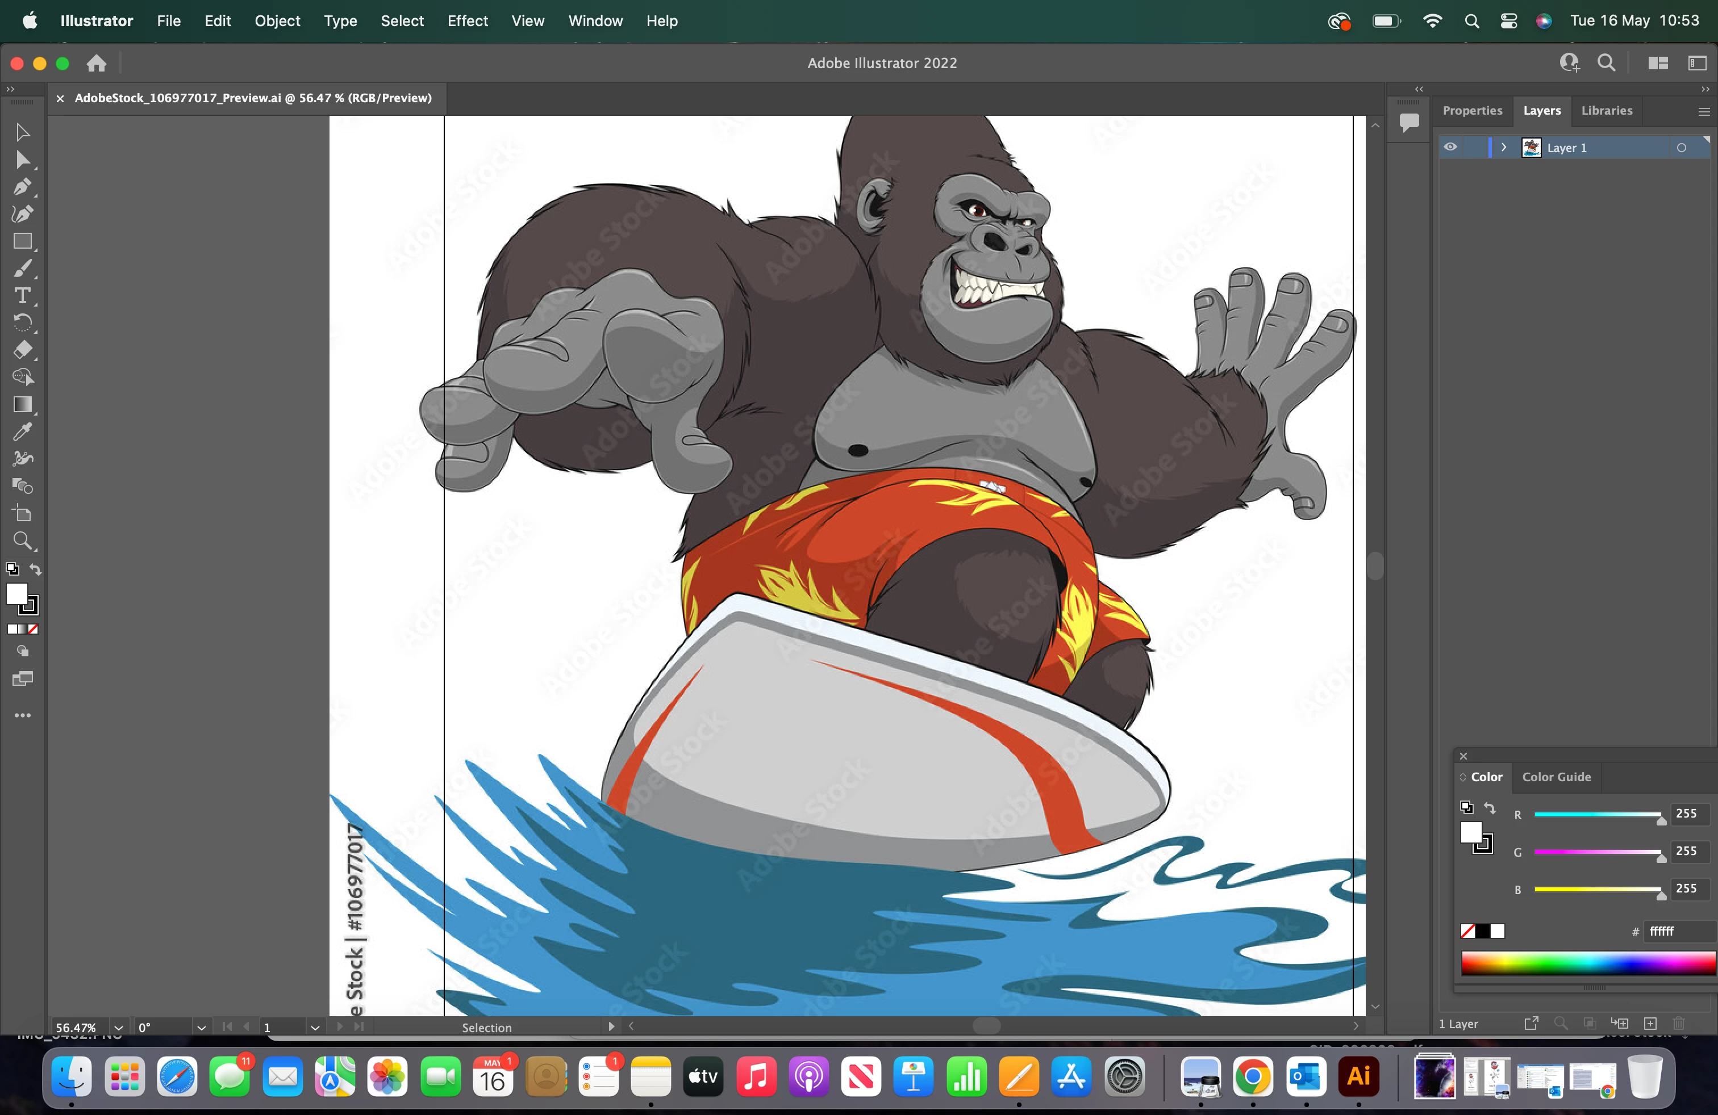The height and width of the screenshot is (1115, 1718).
Task: Switch to the Properties tab
Action: [1472, 110]
